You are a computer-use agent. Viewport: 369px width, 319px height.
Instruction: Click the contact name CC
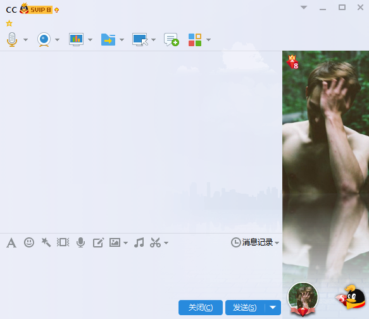click(11, 10)
